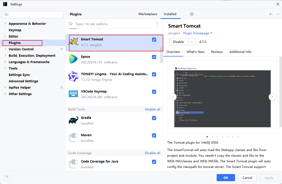Focus the settings search field
Viewport: 282px width, 184px height.
click(x=33, y=15)
